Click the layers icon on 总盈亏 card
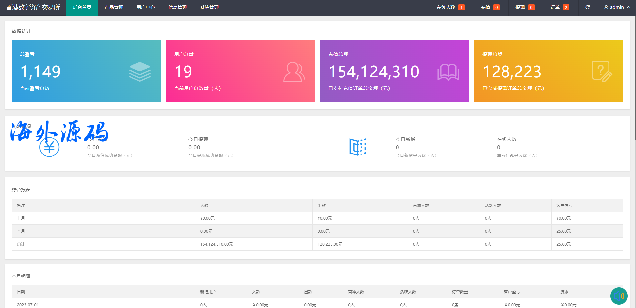The height and width of the screenshot is (308, 636). 140,72
